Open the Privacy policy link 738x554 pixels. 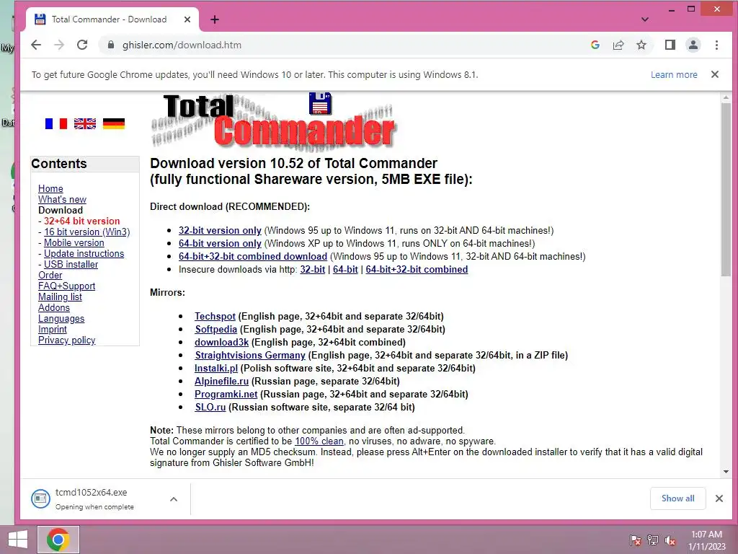[66, 340]
